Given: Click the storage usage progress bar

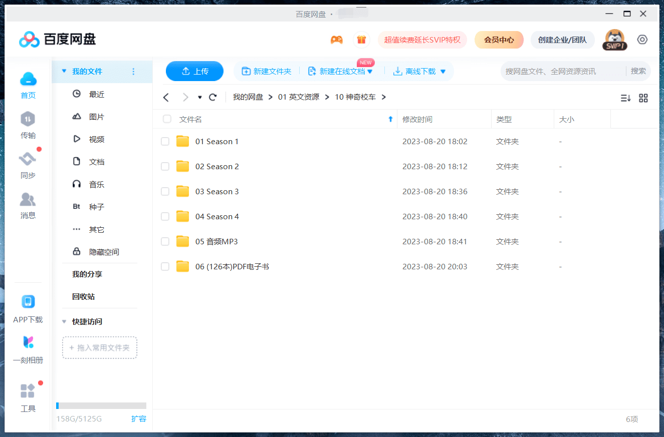Looking at the screenshot, I should (101, 405).
